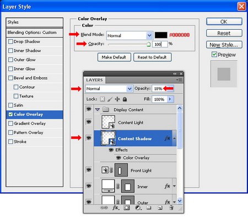The width and height of the screenshot is (248, 218).
Task: Toggle Effects visibility eye
Action: (111, 150)
